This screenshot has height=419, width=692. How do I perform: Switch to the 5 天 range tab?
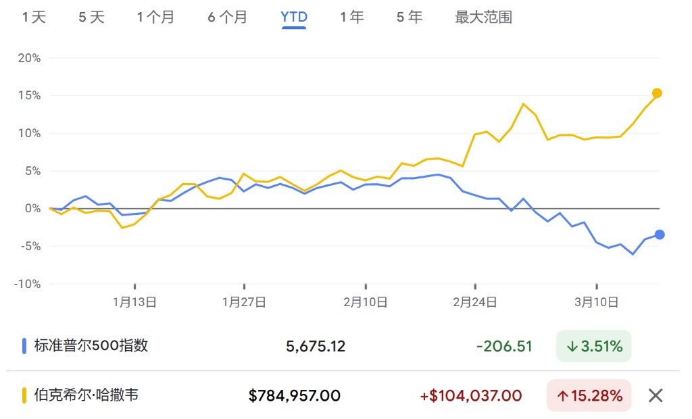[91, 18]
